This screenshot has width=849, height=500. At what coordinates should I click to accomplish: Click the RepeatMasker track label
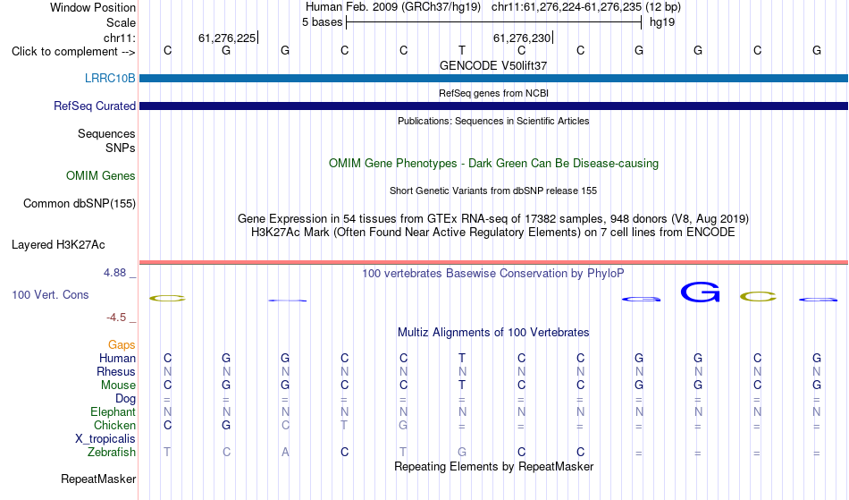point(98,479)
